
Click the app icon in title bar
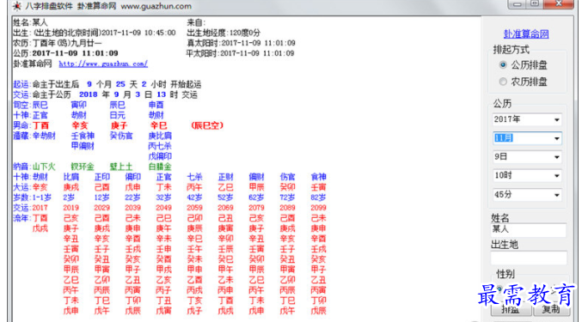point(16,6)
